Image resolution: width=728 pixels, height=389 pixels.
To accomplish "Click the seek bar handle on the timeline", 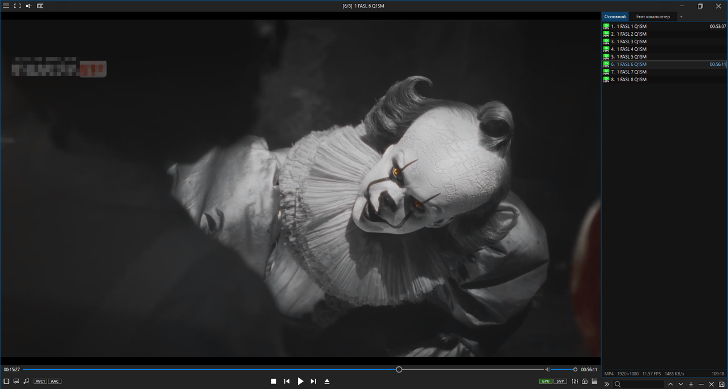I will tap(399, 370).
